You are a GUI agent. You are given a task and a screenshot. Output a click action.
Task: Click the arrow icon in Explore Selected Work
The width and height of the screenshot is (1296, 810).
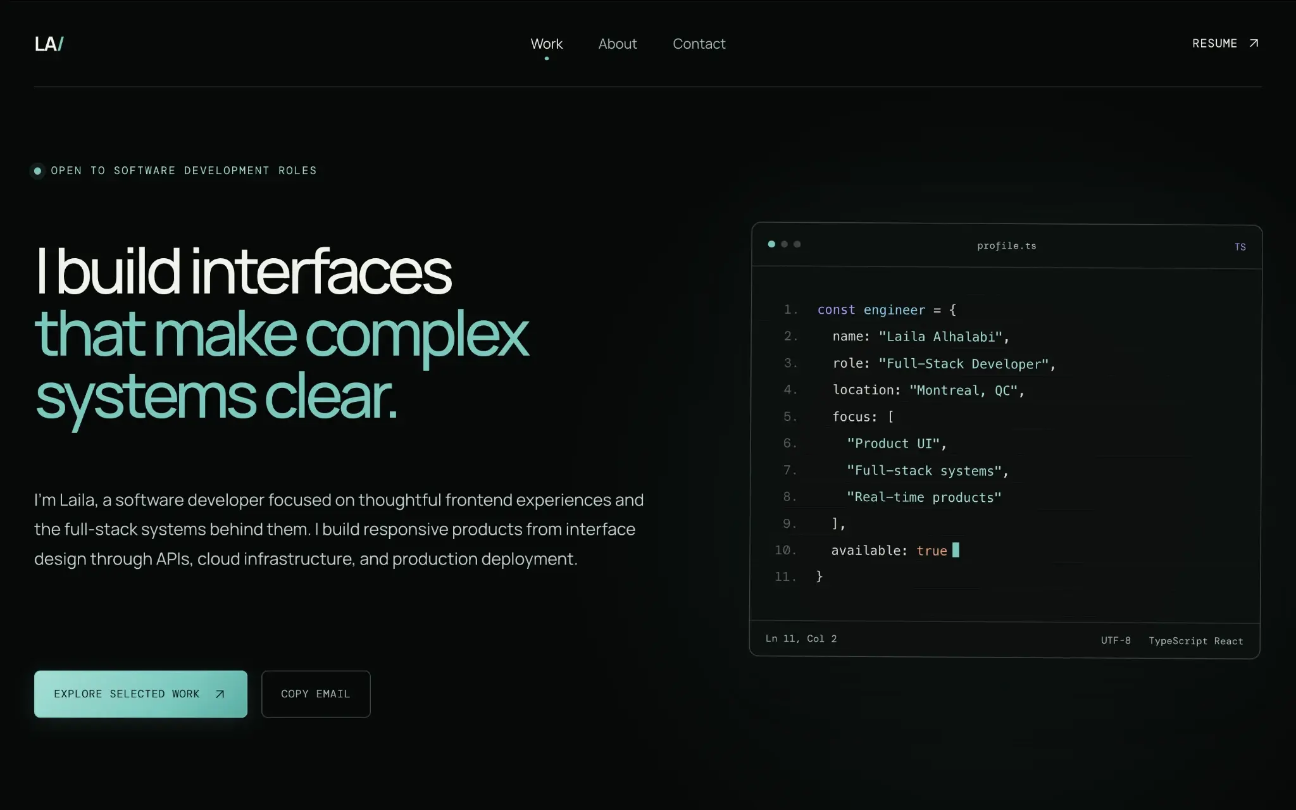point(220,694)
